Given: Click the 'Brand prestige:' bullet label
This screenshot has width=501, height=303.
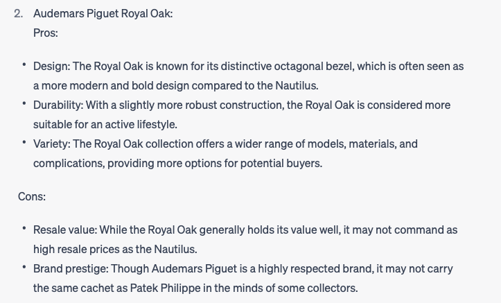Looking at the screenshot, I should click(x=71, y=268).
